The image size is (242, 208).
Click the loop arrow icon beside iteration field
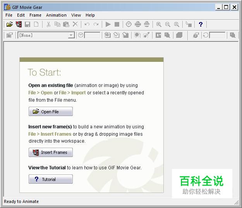point(206,35)
